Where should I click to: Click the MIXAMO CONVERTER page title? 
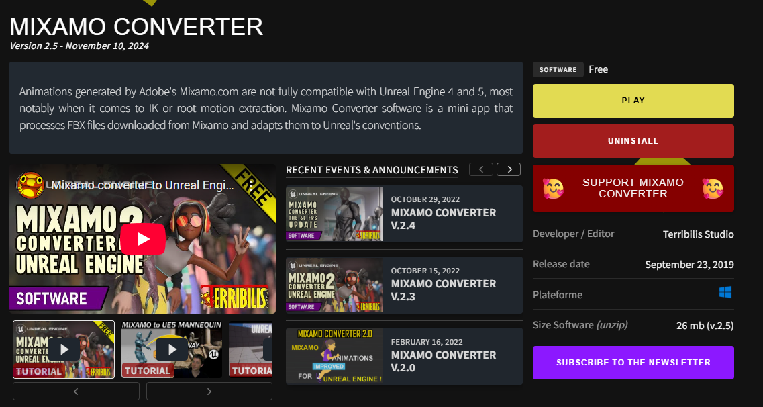coord(136,26)
